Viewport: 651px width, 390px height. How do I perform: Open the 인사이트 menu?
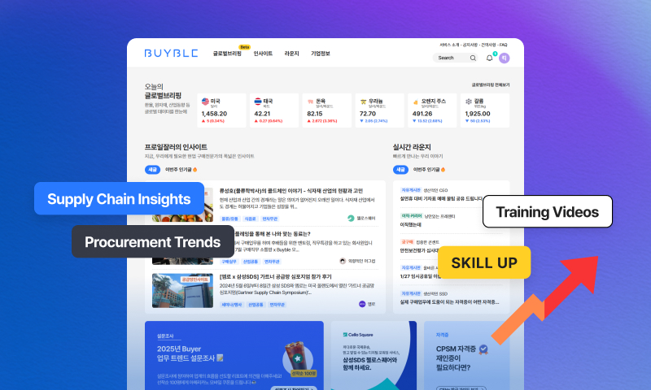click(263, 54)
